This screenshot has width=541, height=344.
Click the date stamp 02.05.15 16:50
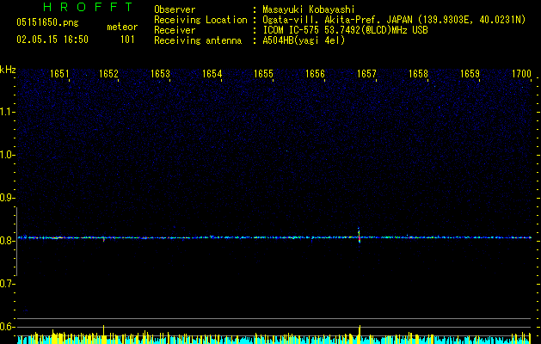[x=52, y=40]
